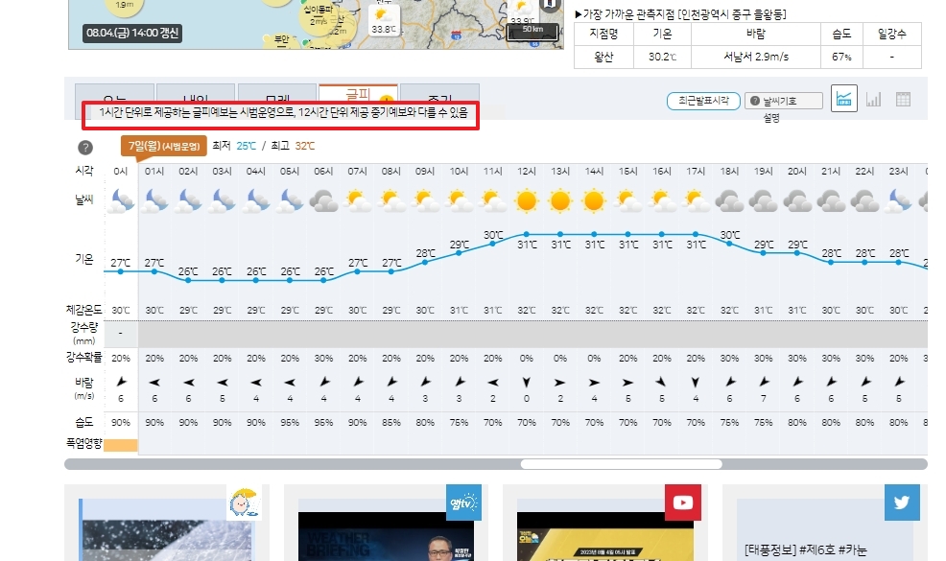
Task: Click the Twitter bird icon
Action: (x=900, y=501)
